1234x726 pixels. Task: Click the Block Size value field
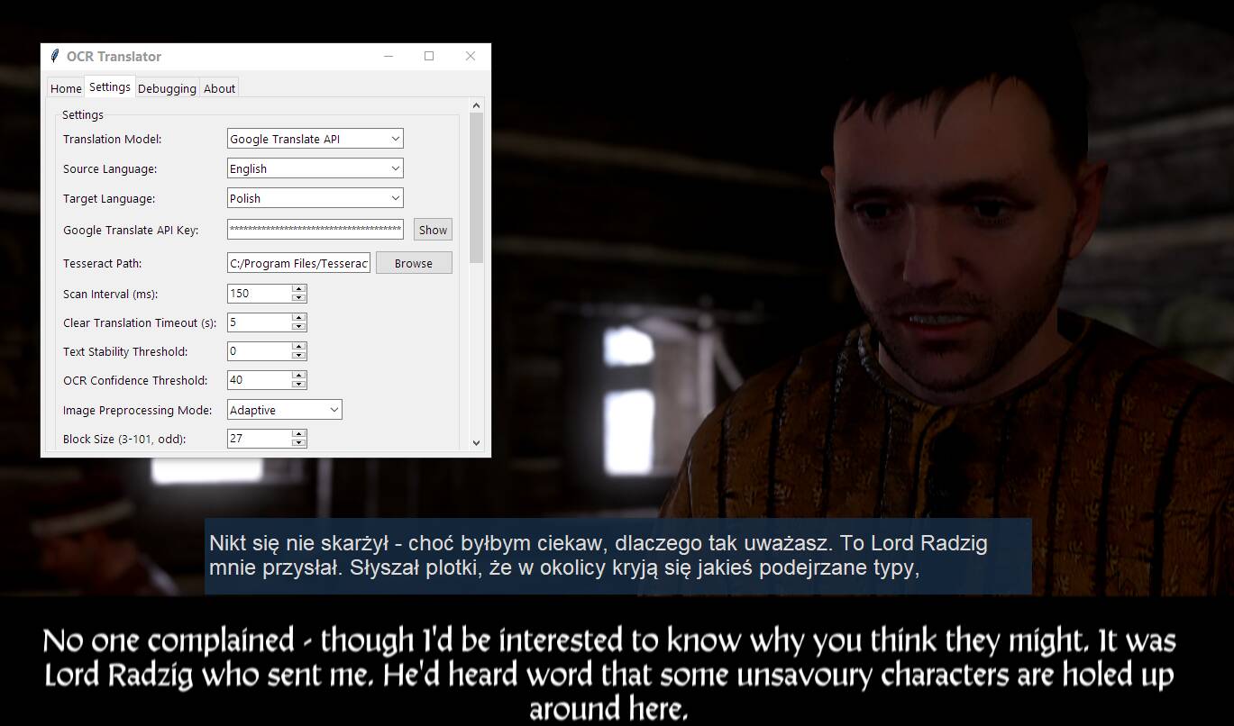click(260, 439)
